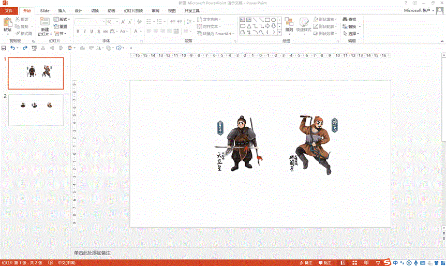The height and width of the screenshot is (266, 446).
Task: Expand the Select (选择) dropdown
Action: (354, 34)
